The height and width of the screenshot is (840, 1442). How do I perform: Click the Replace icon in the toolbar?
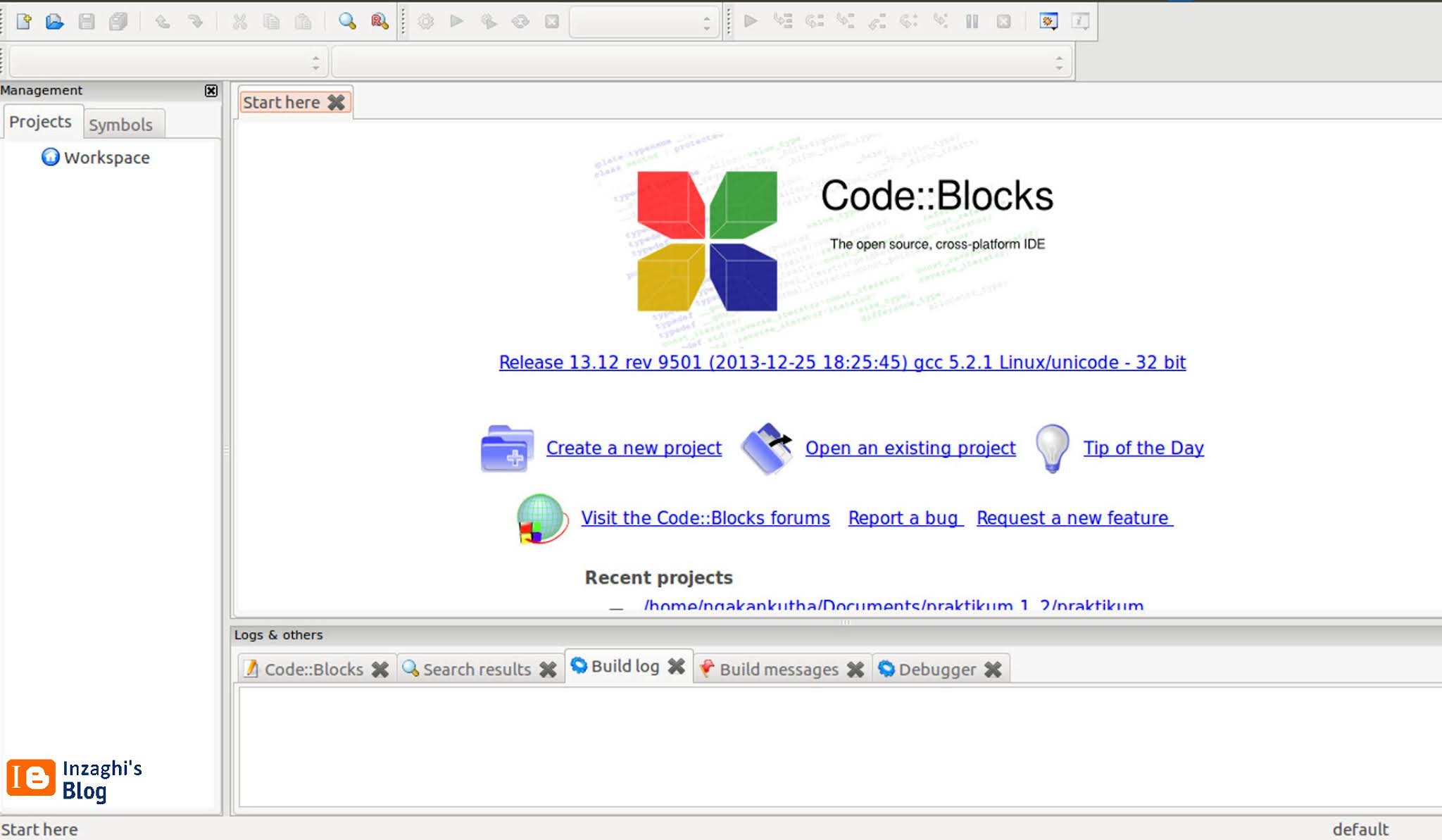pyautogui.click(x=379, y=21)
